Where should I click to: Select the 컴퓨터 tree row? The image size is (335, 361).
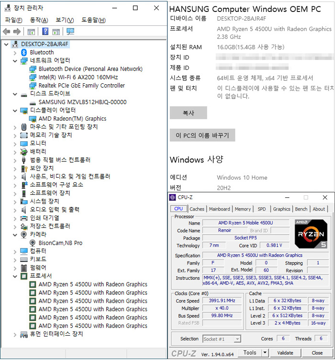(x=33, y=251)
